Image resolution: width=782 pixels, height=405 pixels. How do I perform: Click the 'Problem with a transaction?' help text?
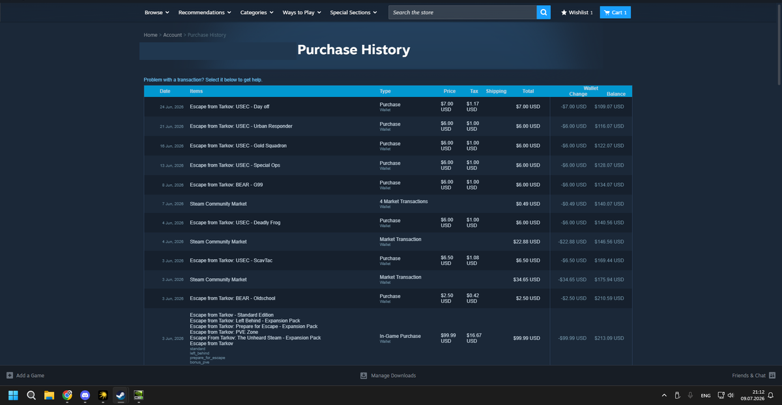click(203, 79)
